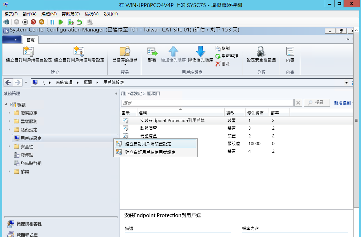Open the 檢視(V) menu
Image resolution: width=361 pixels, height=237 pixels.
pyautogui.click(x=92, y=14)
